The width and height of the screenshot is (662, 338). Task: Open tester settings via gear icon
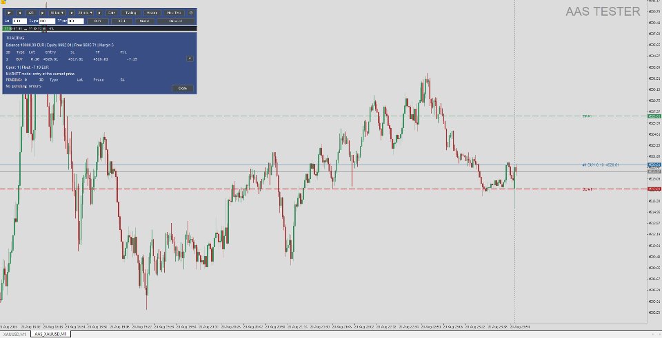191,12
